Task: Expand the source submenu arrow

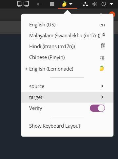Action: pyautogui.click(x=102, y=86)
